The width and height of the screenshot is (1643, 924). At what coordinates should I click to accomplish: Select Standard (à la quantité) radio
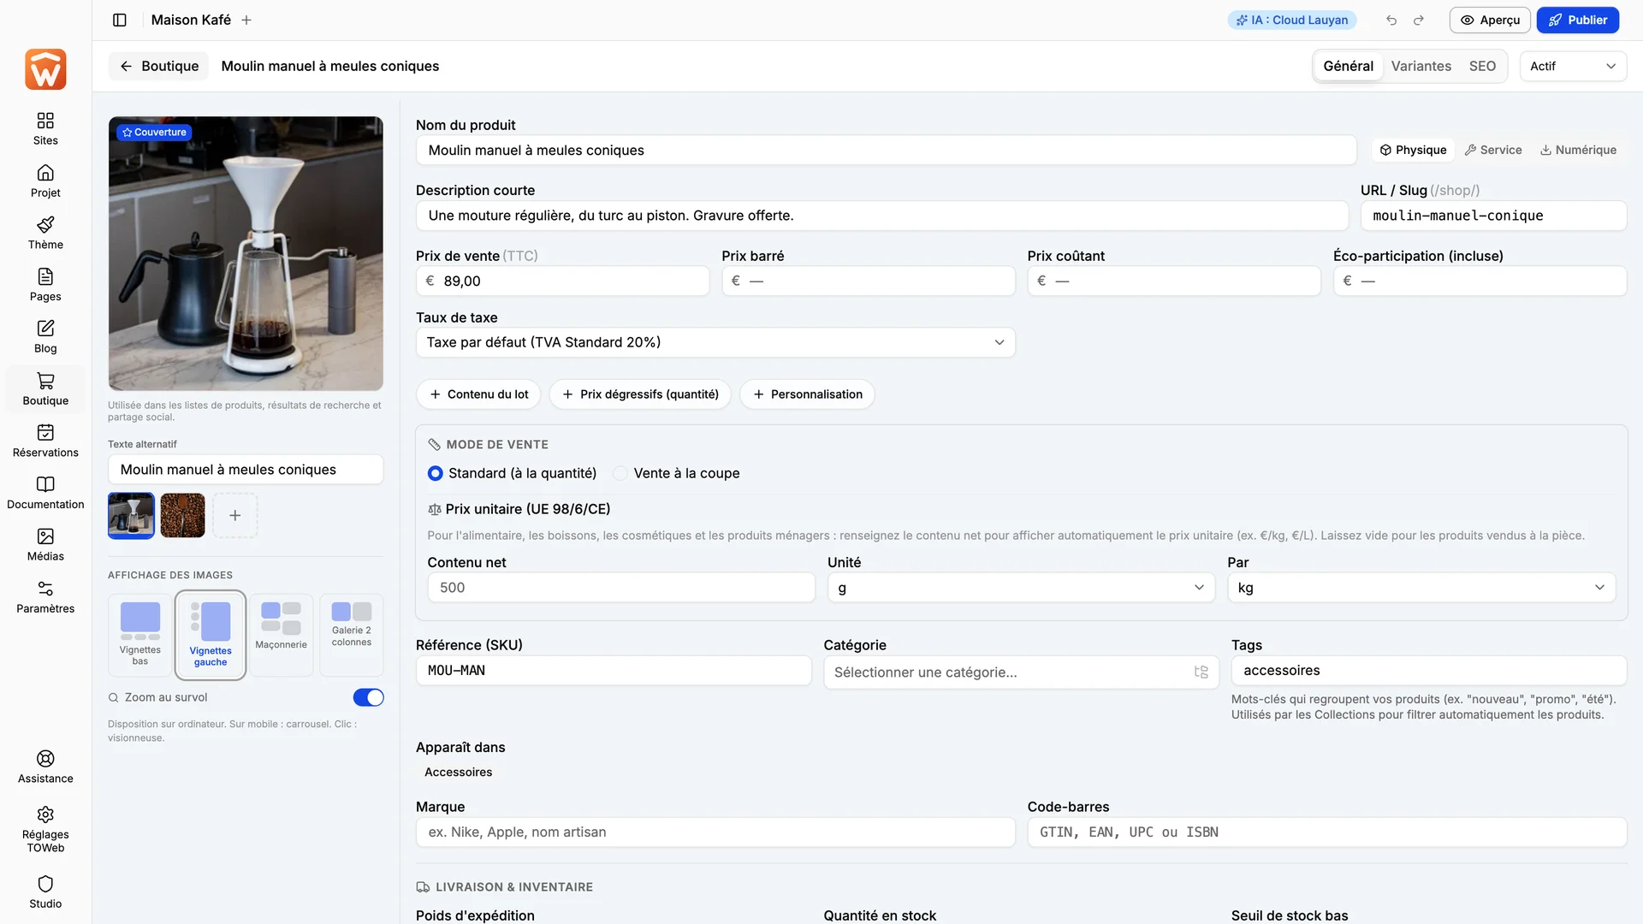[435, 473]
